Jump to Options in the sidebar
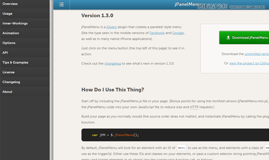This screenshot has width=269, height=160. point(25,43)
